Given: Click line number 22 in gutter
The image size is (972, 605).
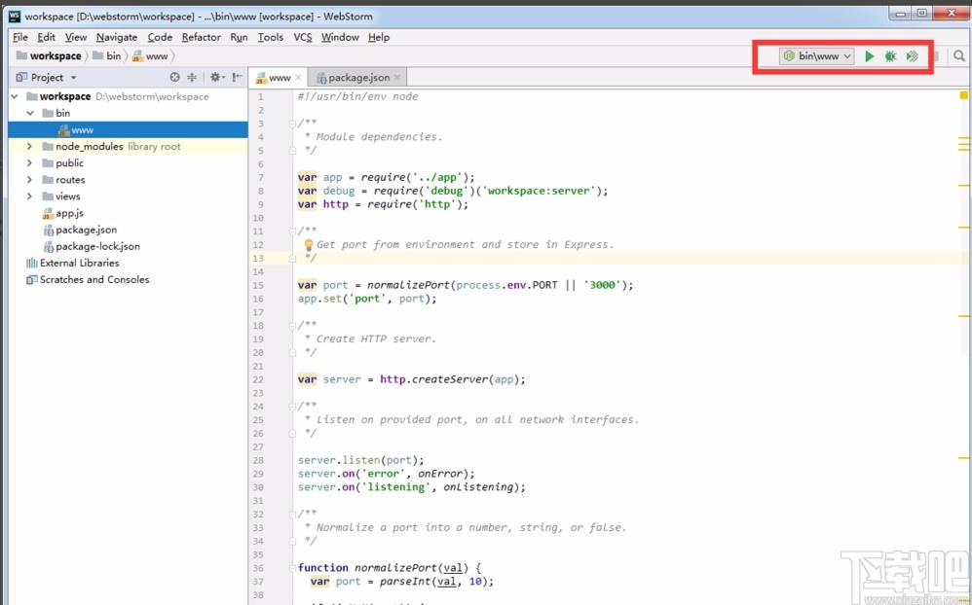Looking at the screenshot, I should coord(258,379).
